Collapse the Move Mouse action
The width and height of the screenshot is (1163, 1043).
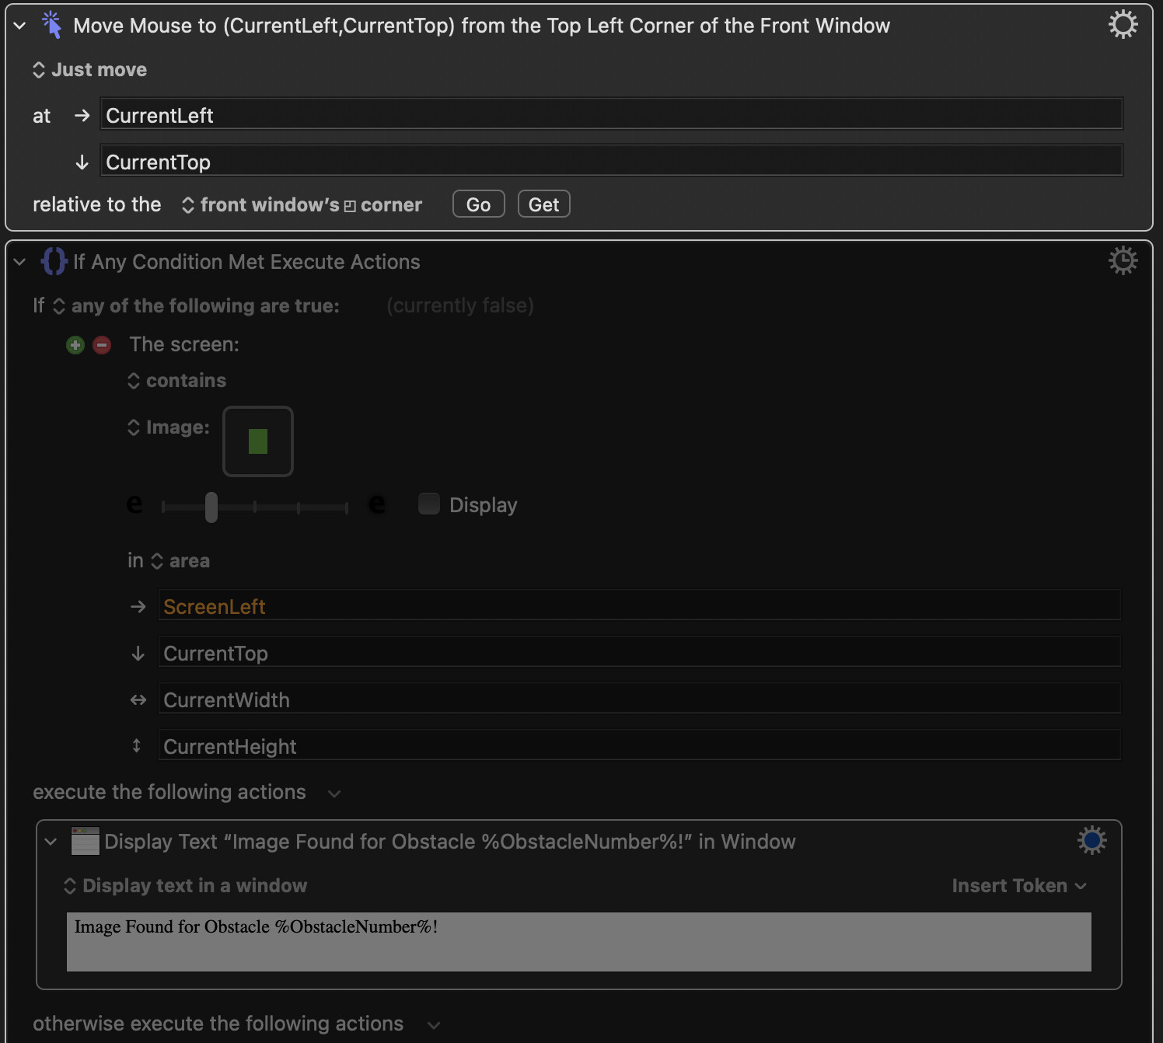tap(19, 26)
